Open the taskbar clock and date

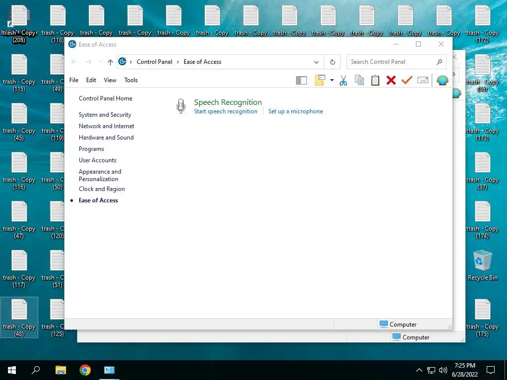point(464,370)
